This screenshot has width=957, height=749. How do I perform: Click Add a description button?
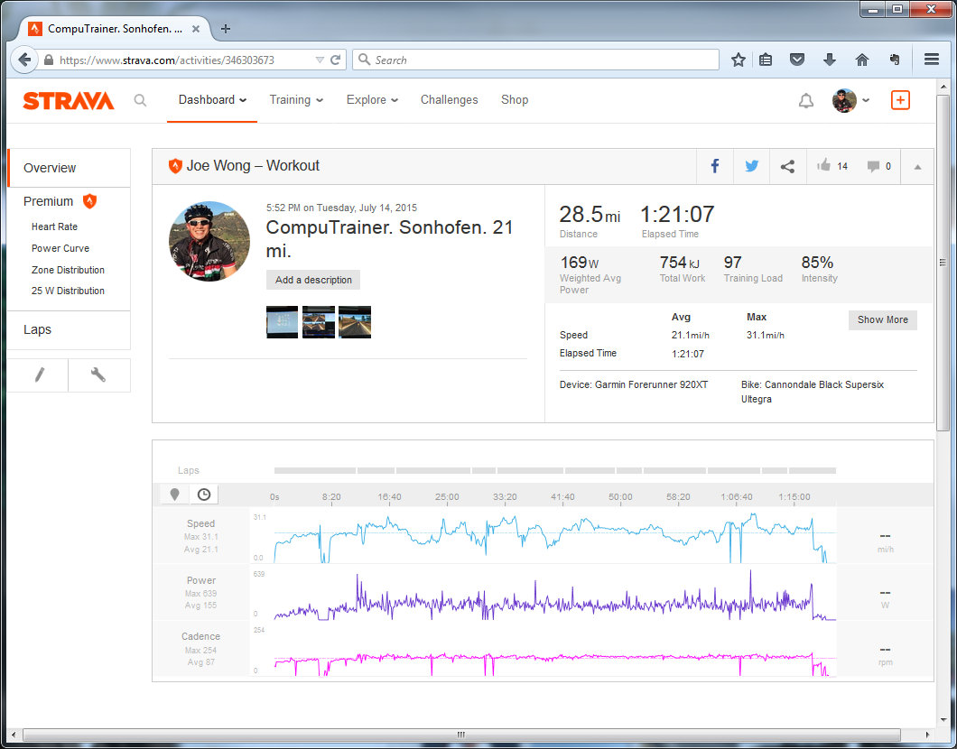(313, 280)
